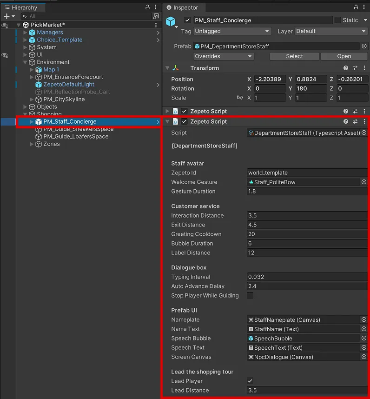
Task: Open object picker for Speech Bubble
Action: pyautogui.click(x=364, y=338)
